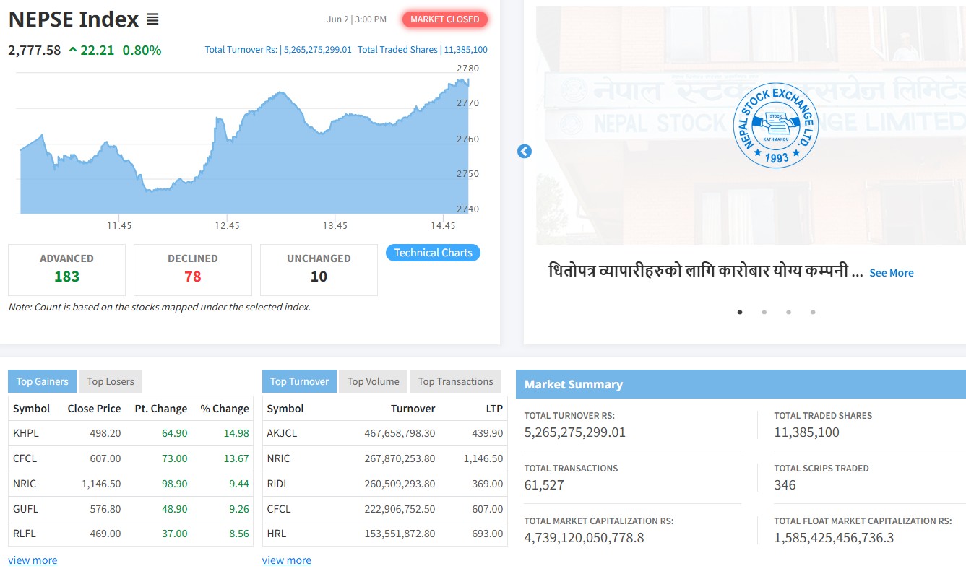Click GUFL symbol in Top Gainers
The width and height of the screenshot is (966, 574).
(x=25, y=509)
